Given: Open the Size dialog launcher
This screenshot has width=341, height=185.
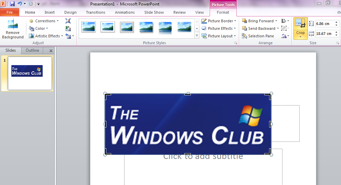Looking at the screenshot, I should tap(338, 43).
